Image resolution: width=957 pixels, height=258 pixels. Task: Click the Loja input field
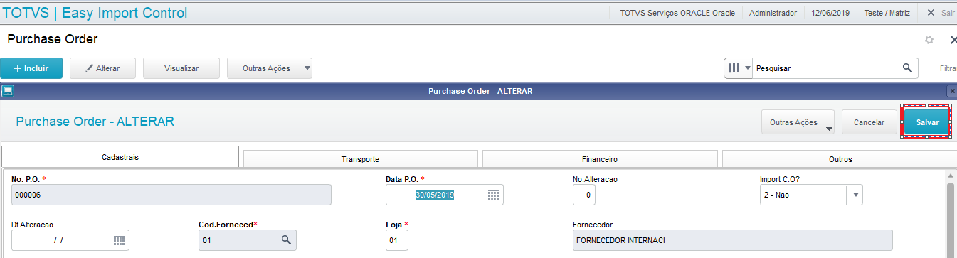[x=397, y=240]
